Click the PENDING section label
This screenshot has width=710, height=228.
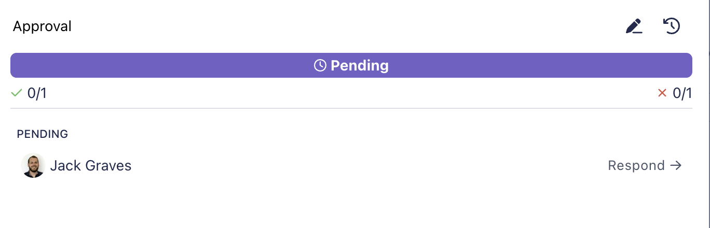43,134
